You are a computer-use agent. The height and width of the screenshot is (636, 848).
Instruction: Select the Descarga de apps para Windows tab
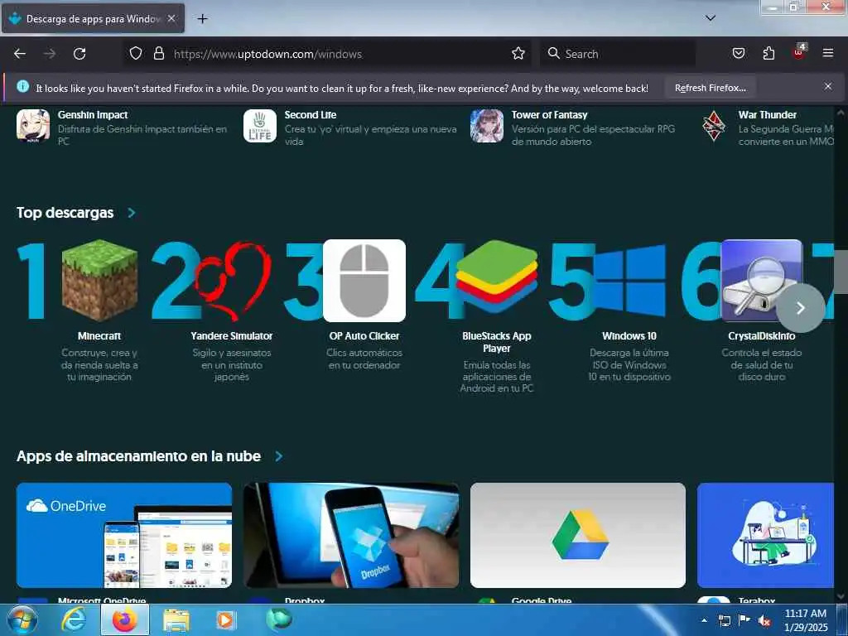tap(93, 18)
